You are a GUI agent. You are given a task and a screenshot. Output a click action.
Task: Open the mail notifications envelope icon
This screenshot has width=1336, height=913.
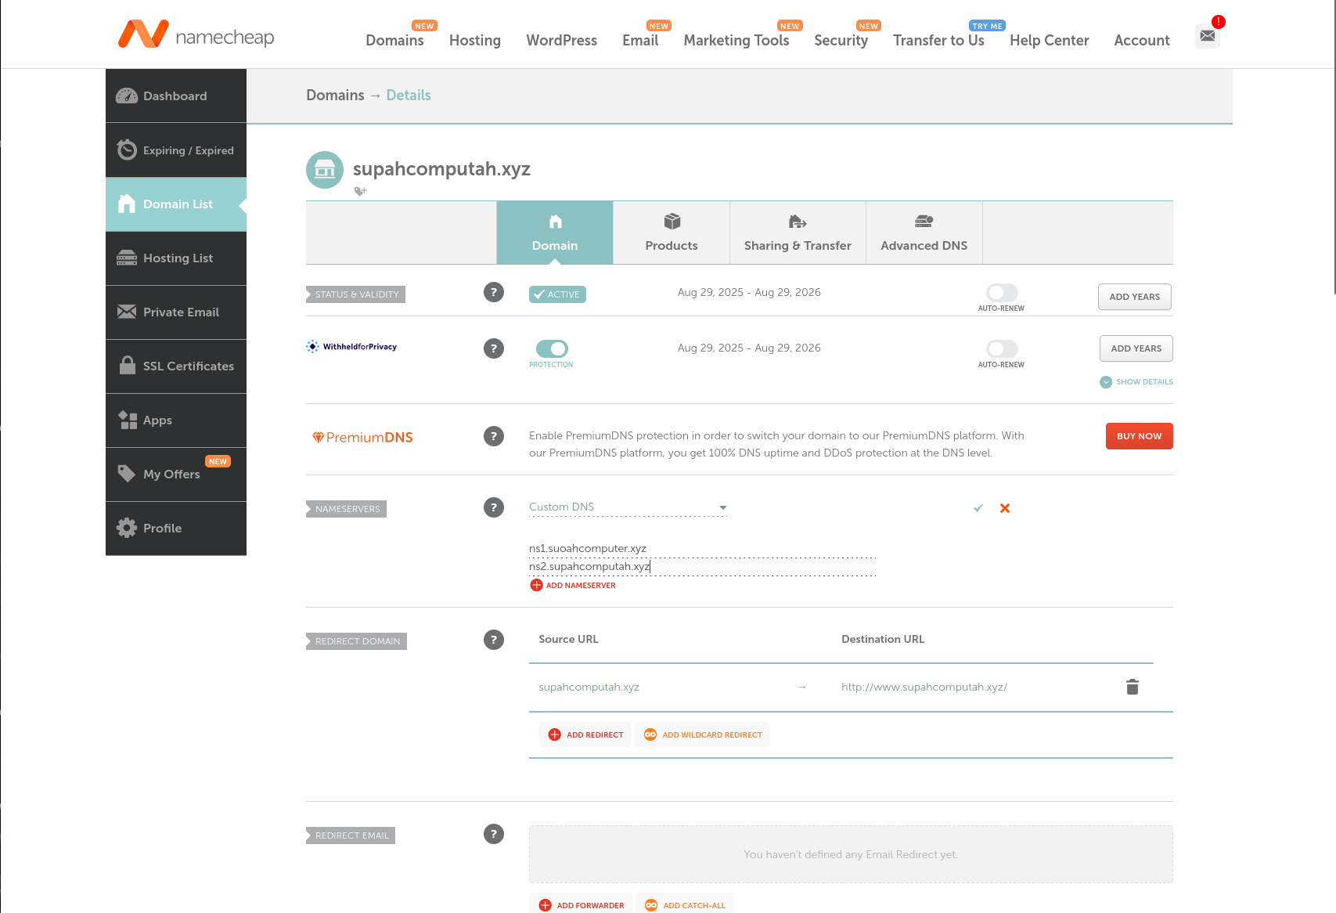click(1207, 36)
